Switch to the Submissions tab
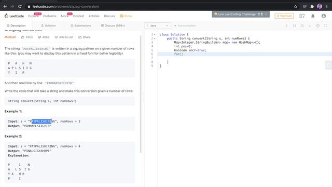Viewport: 332px width, 187px height. [80, 25]
